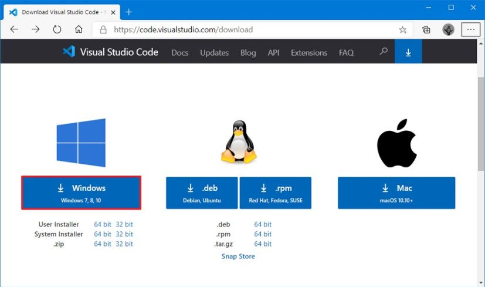
Task: Open the API navigation item
Action: click(273, 53)
